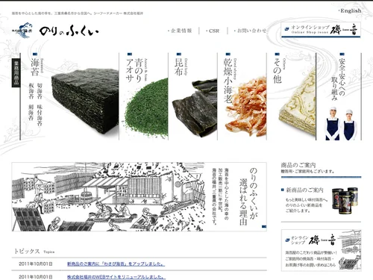Click the のりのふくい logo
Viewport: 373px width, 280px height.
click(x=55, y=31)
